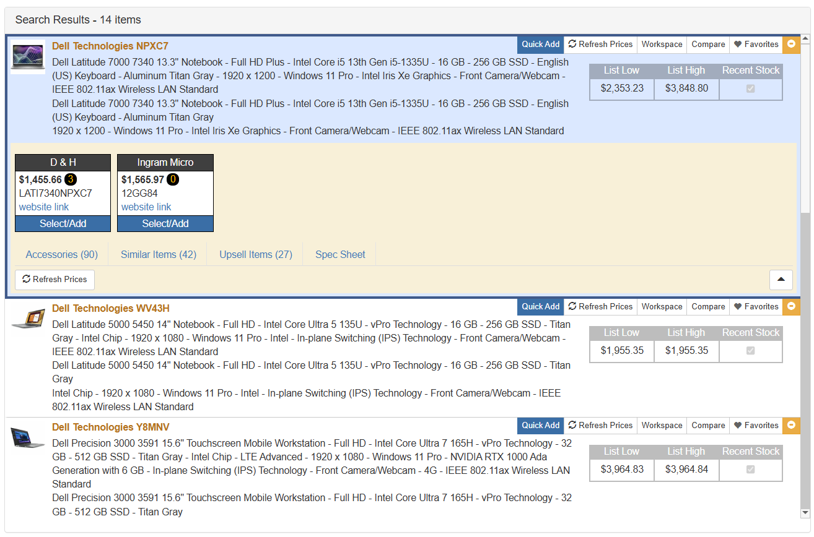Collapse NPXC7 details with up arrow
Screen dimensions: 814x537
(x=781, y=280)
